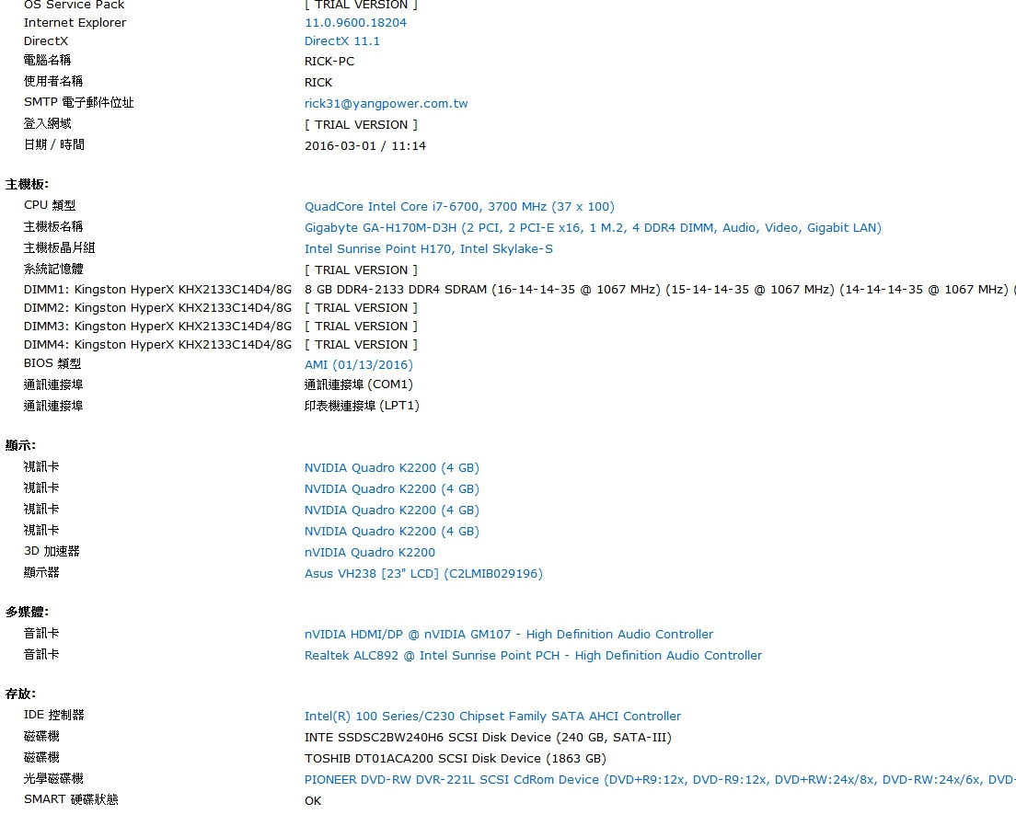Open the rick31@yangpower.com.tw email link

(387, 104)
